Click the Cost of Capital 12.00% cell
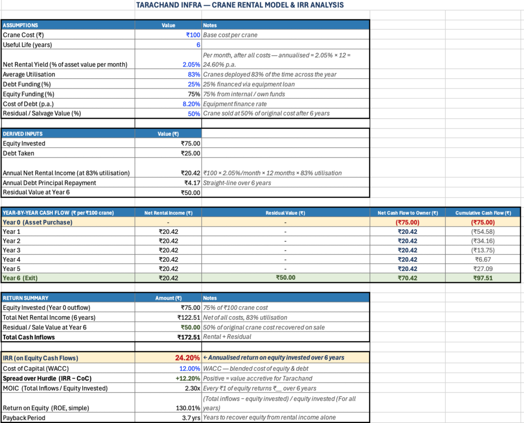Viewport: 524px width, 423px height. pyautogui.click(x=189, y=369)
